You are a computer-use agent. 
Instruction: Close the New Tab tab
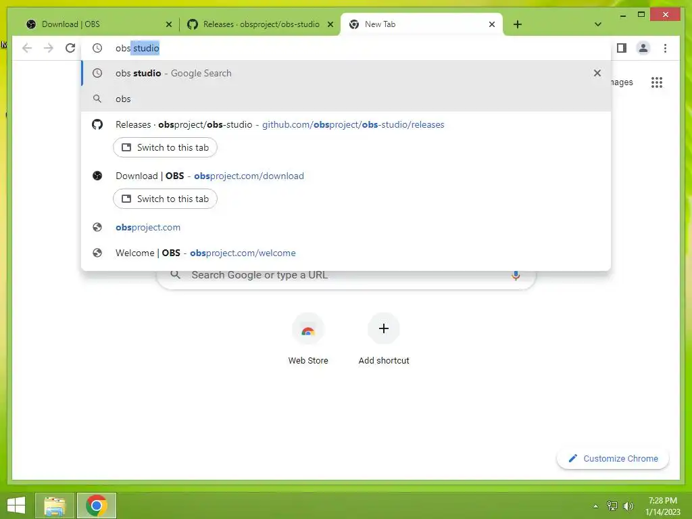point(492,25)
